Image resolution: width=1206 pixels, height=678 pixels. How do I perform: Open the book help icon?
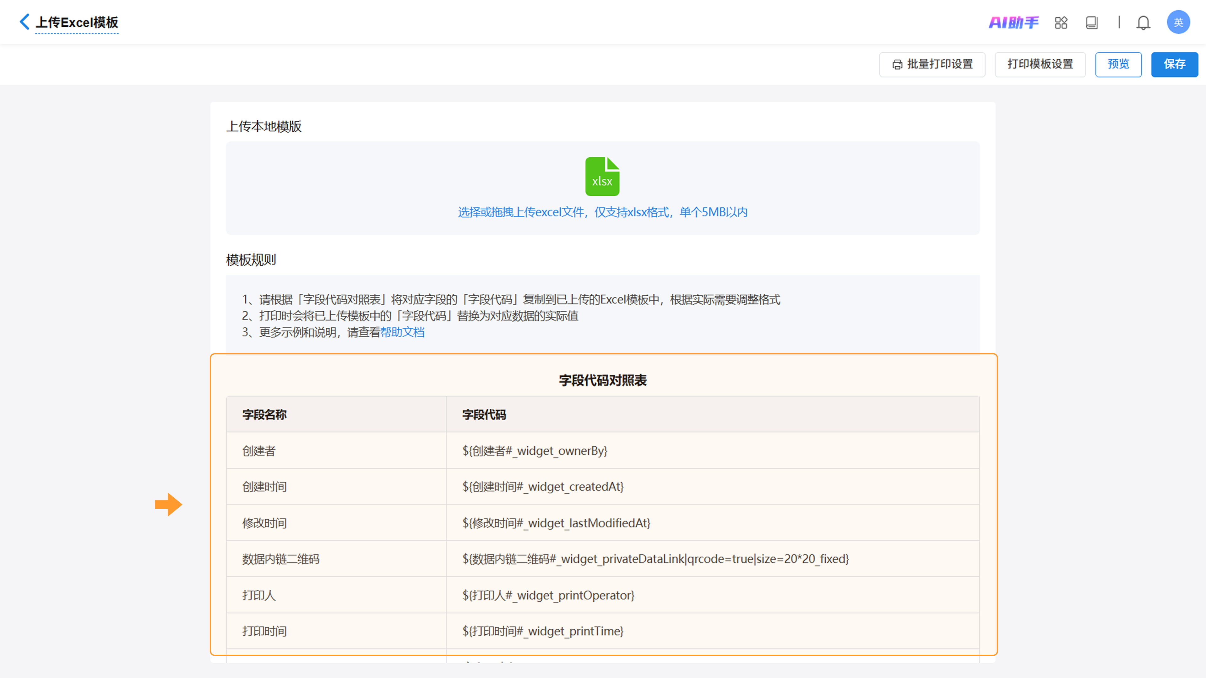click(1091, 23)
